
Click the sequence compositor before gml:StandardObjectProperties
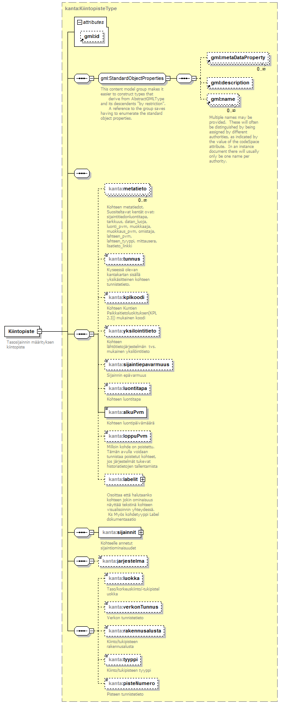[x=81, y=79]
